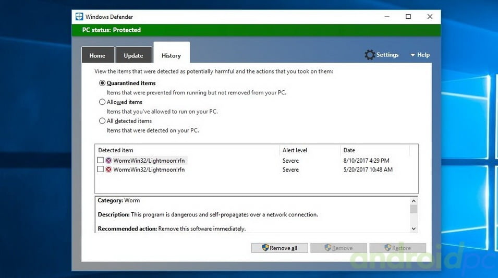Select the first Worm:Win32/Lightmoon!rfn row text
The height and width of the screenshot is (278, 498).
[149, 161]
